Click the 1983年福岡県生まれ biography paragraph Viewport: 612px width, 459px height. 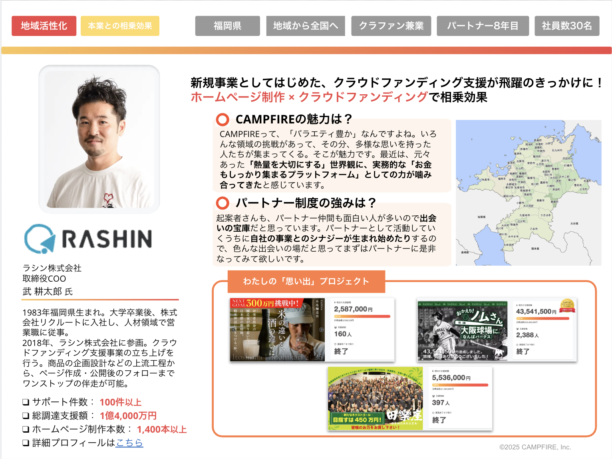[x=100, y=348]
